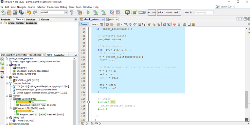Click Shift Line Right icon
Screen dimensions: 250x125
(x=169, y=24)
